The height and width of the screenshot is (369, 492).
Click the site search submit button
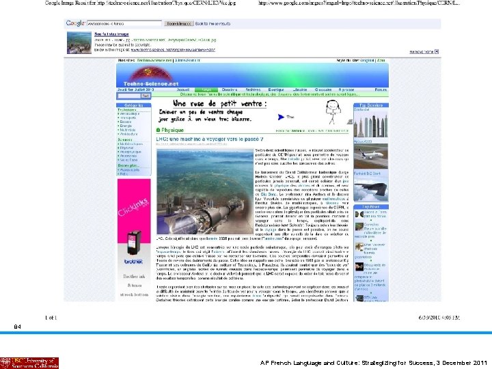coord(146,96)
